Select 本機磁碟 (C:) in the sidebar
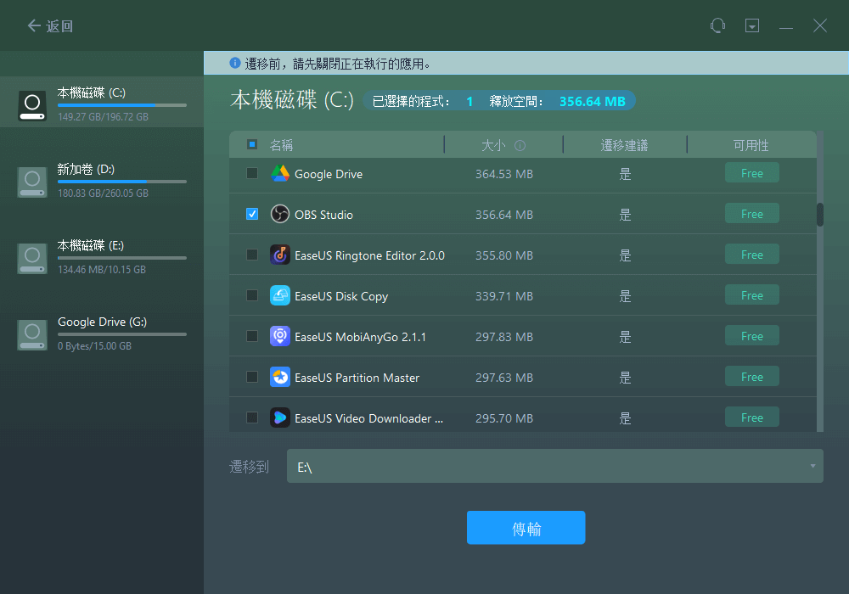The image size is (849, 594). 102,102
